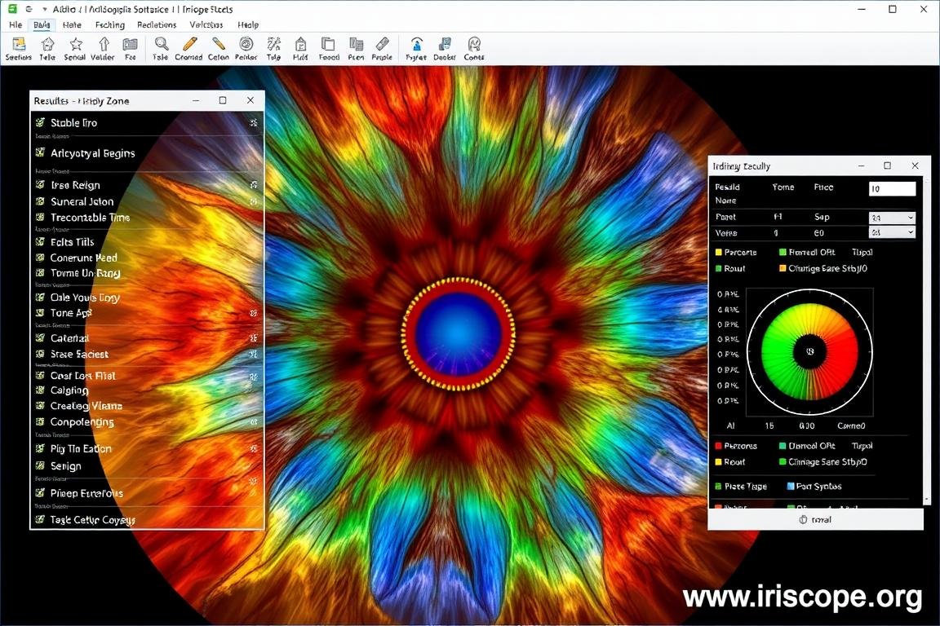Select the Huld tool on the toolbar
Screen dimensions: 940x626
300,46
